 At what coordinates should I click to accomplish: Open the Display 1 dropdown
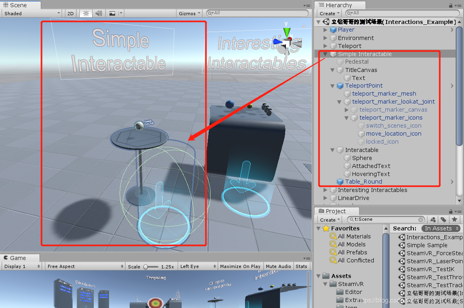[22, 266]
